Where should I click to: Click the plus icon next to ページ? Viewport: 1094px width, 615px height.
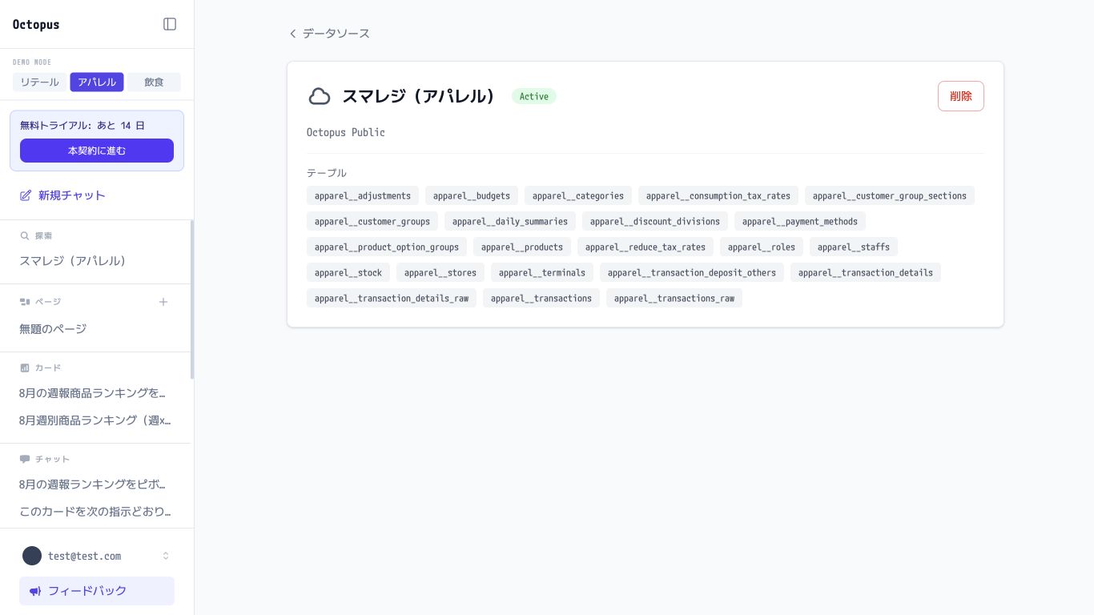(x=163, y=302)
